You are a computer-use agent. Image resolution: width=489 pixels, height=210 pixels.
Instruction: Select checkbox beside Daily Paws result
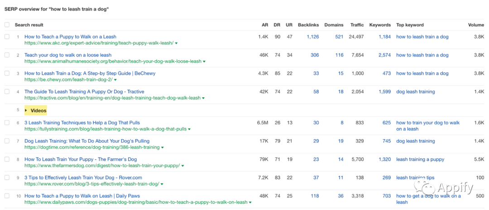click(x=7, y=196)
